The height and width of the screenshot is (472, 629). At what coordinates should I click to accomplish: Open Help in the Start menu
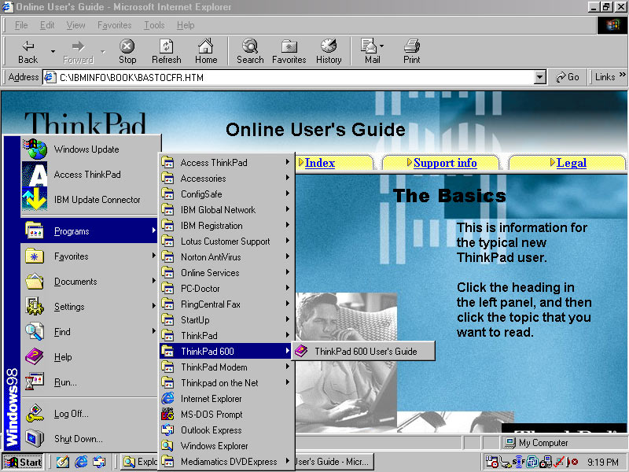click(x=89, y=357)
